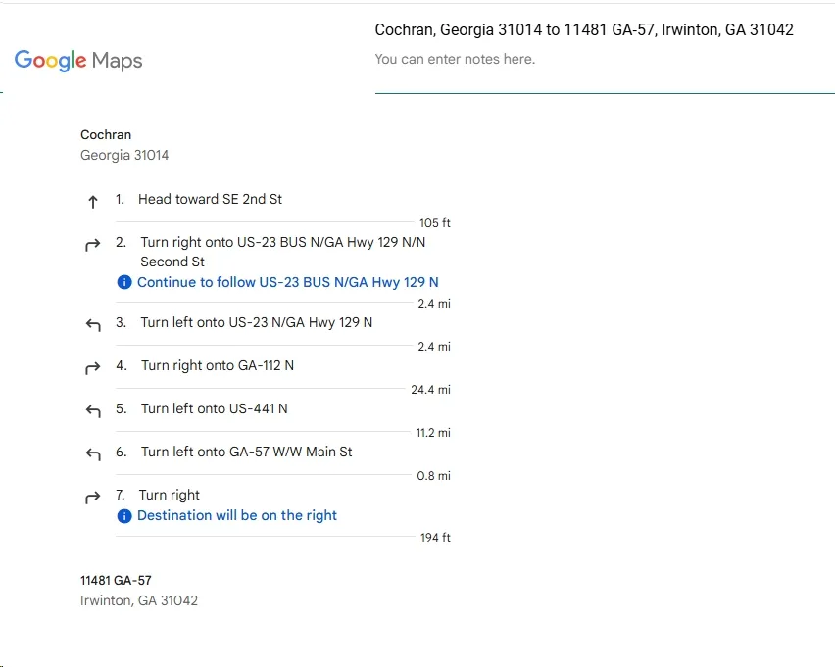
Task: Click the route title Cochran to Irwinton
Action: point(584,29)
